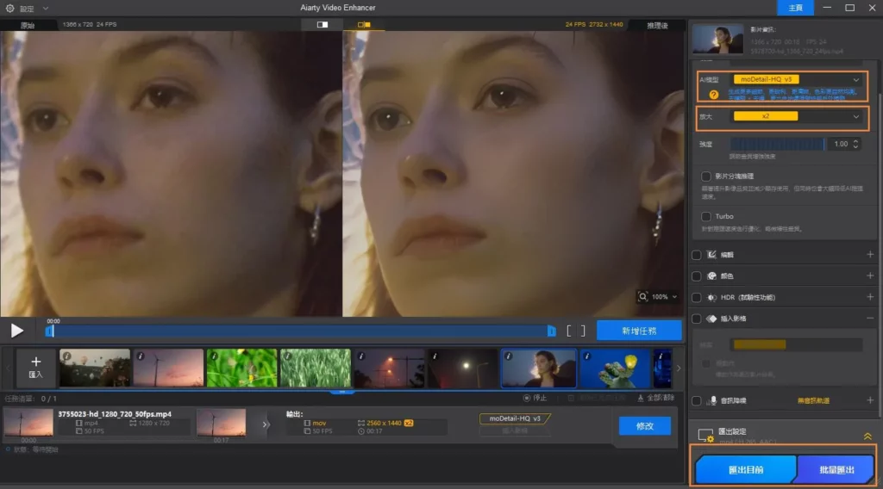Click the 主頁 home tab button
Screen dimensions: 883x489
(x=795, y=8)
